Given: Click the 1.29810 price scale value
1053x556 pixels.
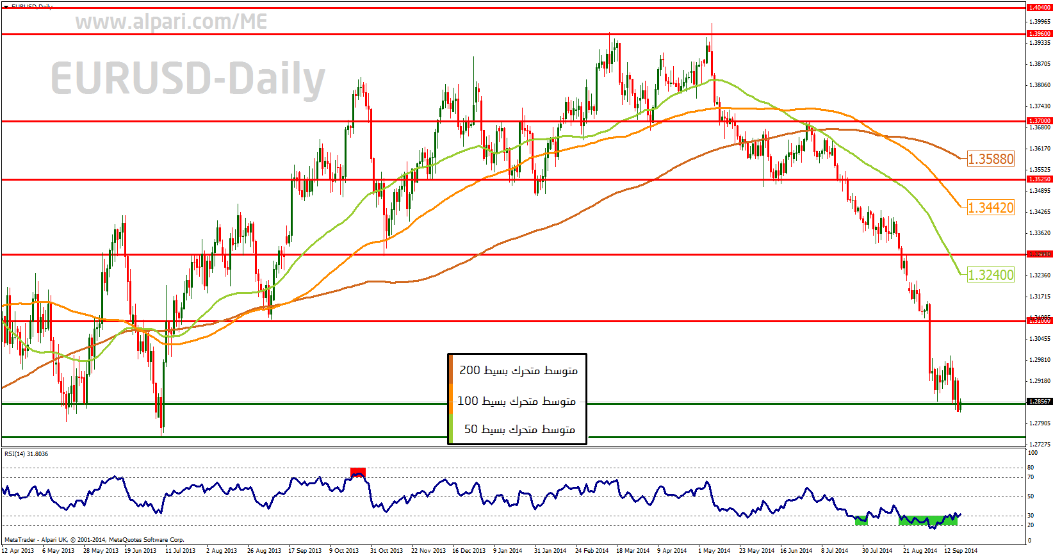Looking at the screenshot, I should [x=1040, y=360].
